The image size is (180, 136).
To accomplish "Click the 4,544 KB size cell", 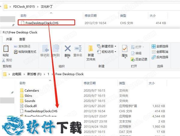I will pos(158,116).
